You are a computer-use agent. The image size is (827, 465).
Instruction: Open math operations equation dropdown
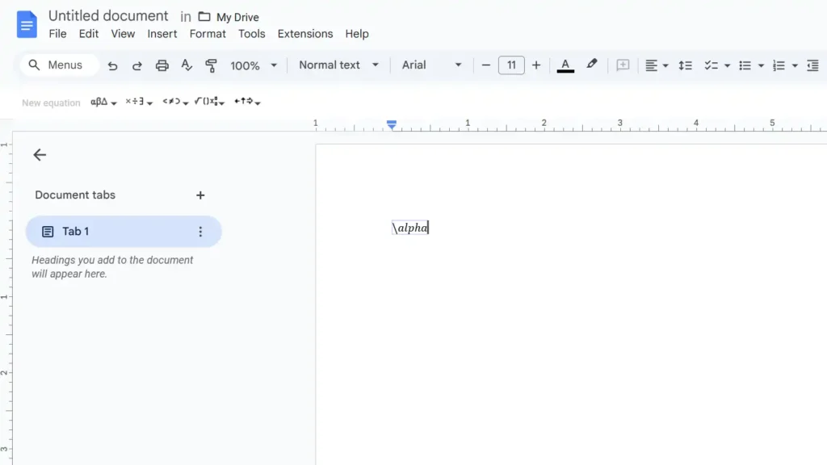[209, 102]
